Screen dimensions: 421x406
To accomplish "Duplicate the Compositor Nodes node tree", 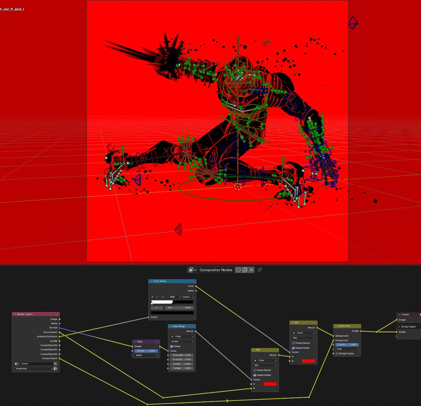I will click(245, 270).
